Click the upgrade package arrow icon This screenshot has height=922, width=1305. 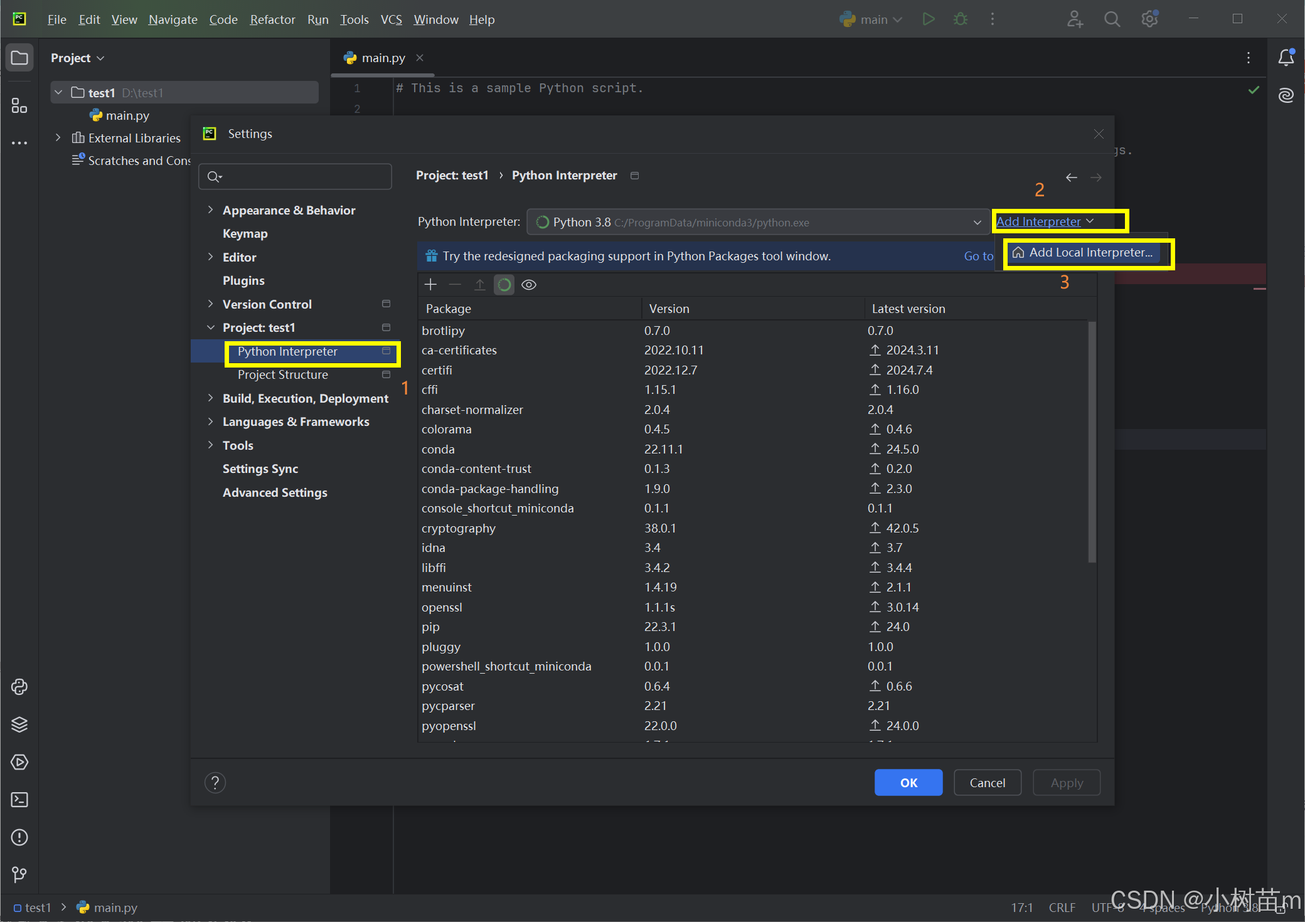point(479,285)
